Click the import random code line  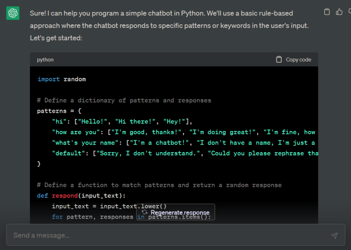coord(62,79)
